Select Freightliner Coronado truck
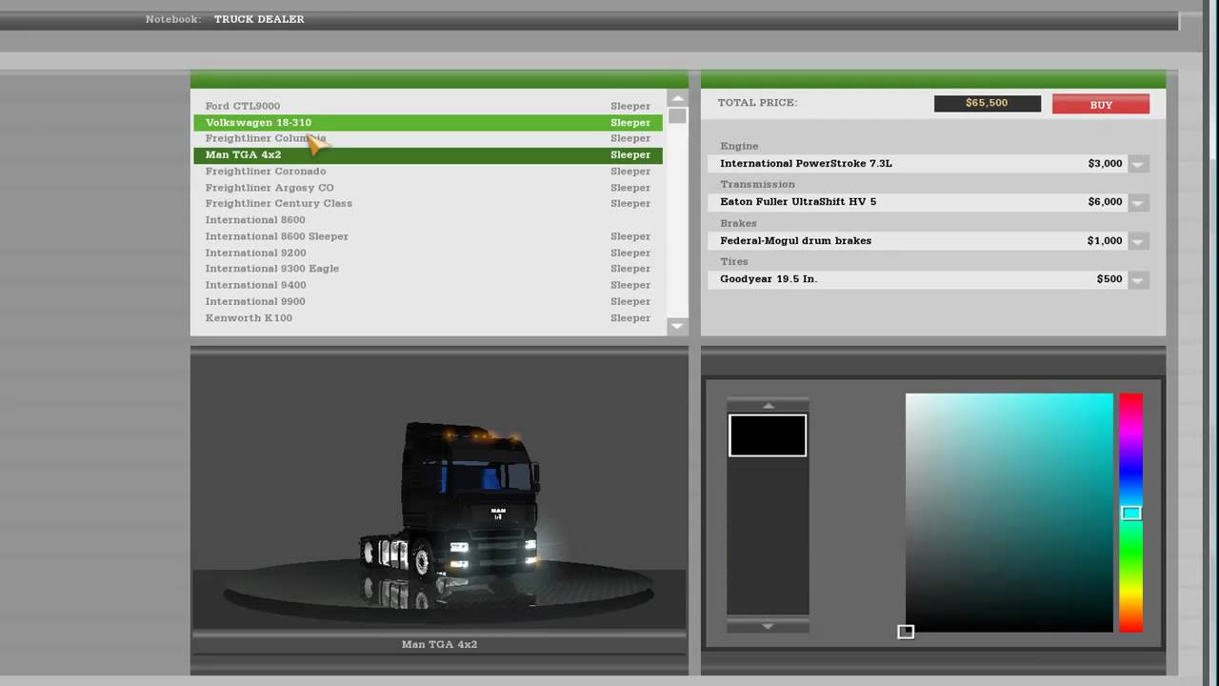 (428, 171)
